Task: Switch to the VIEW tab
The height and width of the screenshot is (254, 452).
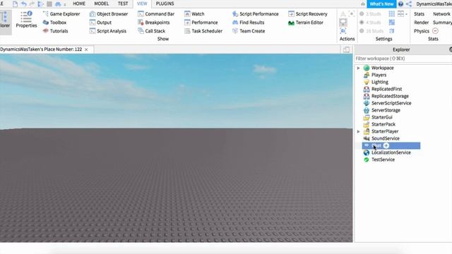Action: (x=142, y=4)
